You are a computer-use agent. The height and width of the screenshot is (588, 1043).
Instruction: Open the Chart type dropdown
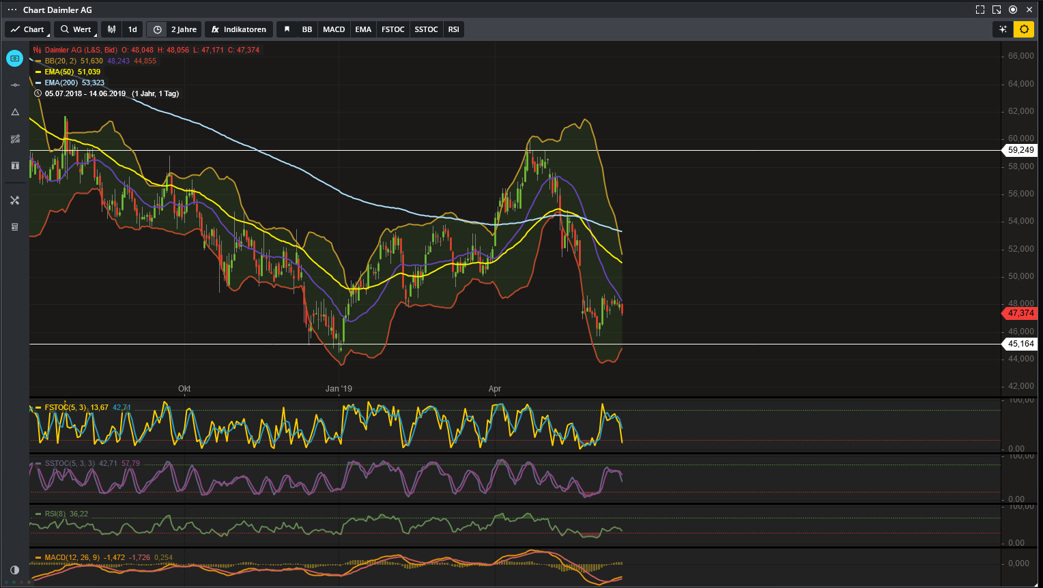(27, 29)
